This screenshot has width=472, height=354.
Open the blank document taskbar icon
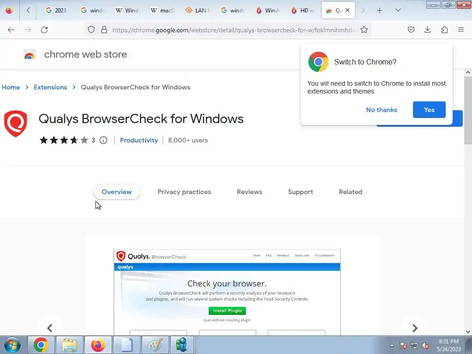(x=127, y=345)
